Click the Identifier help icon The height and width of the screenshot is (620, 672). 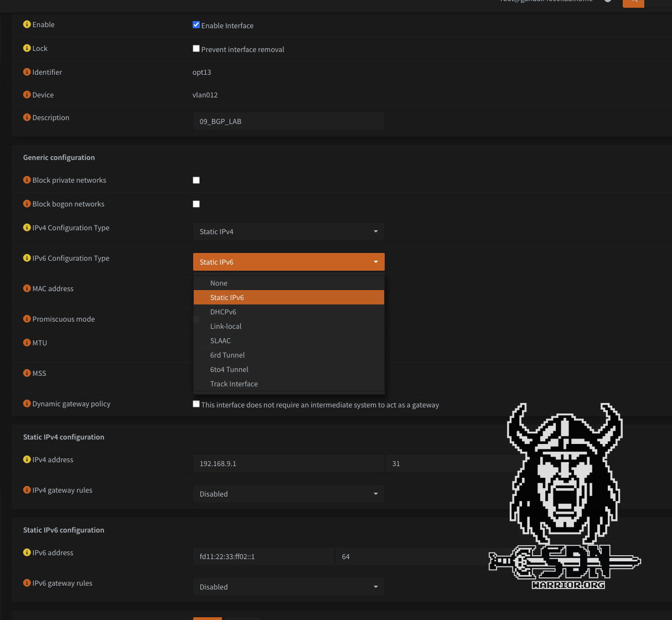pos(27,72)
